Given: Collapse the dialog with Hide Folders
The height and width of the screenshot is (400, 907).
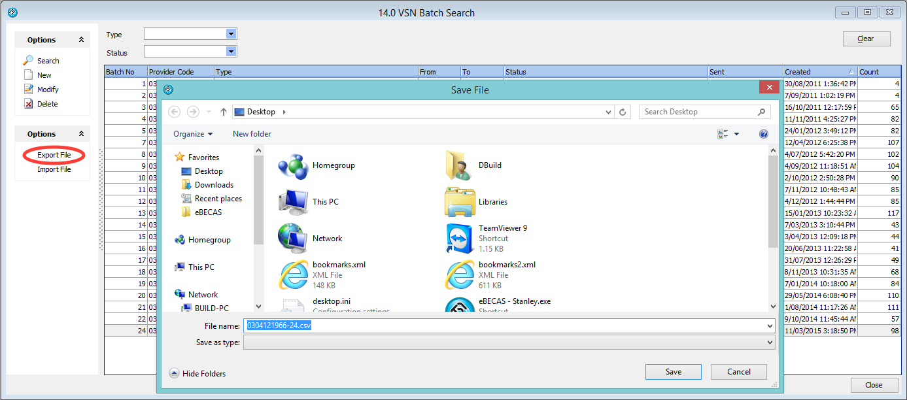Looking at the screenshot, I should click(x=198, y=373).
